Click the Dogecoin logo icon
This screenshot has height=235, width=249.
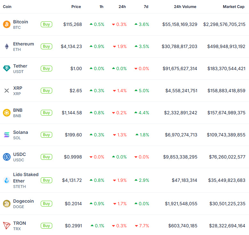7,204
